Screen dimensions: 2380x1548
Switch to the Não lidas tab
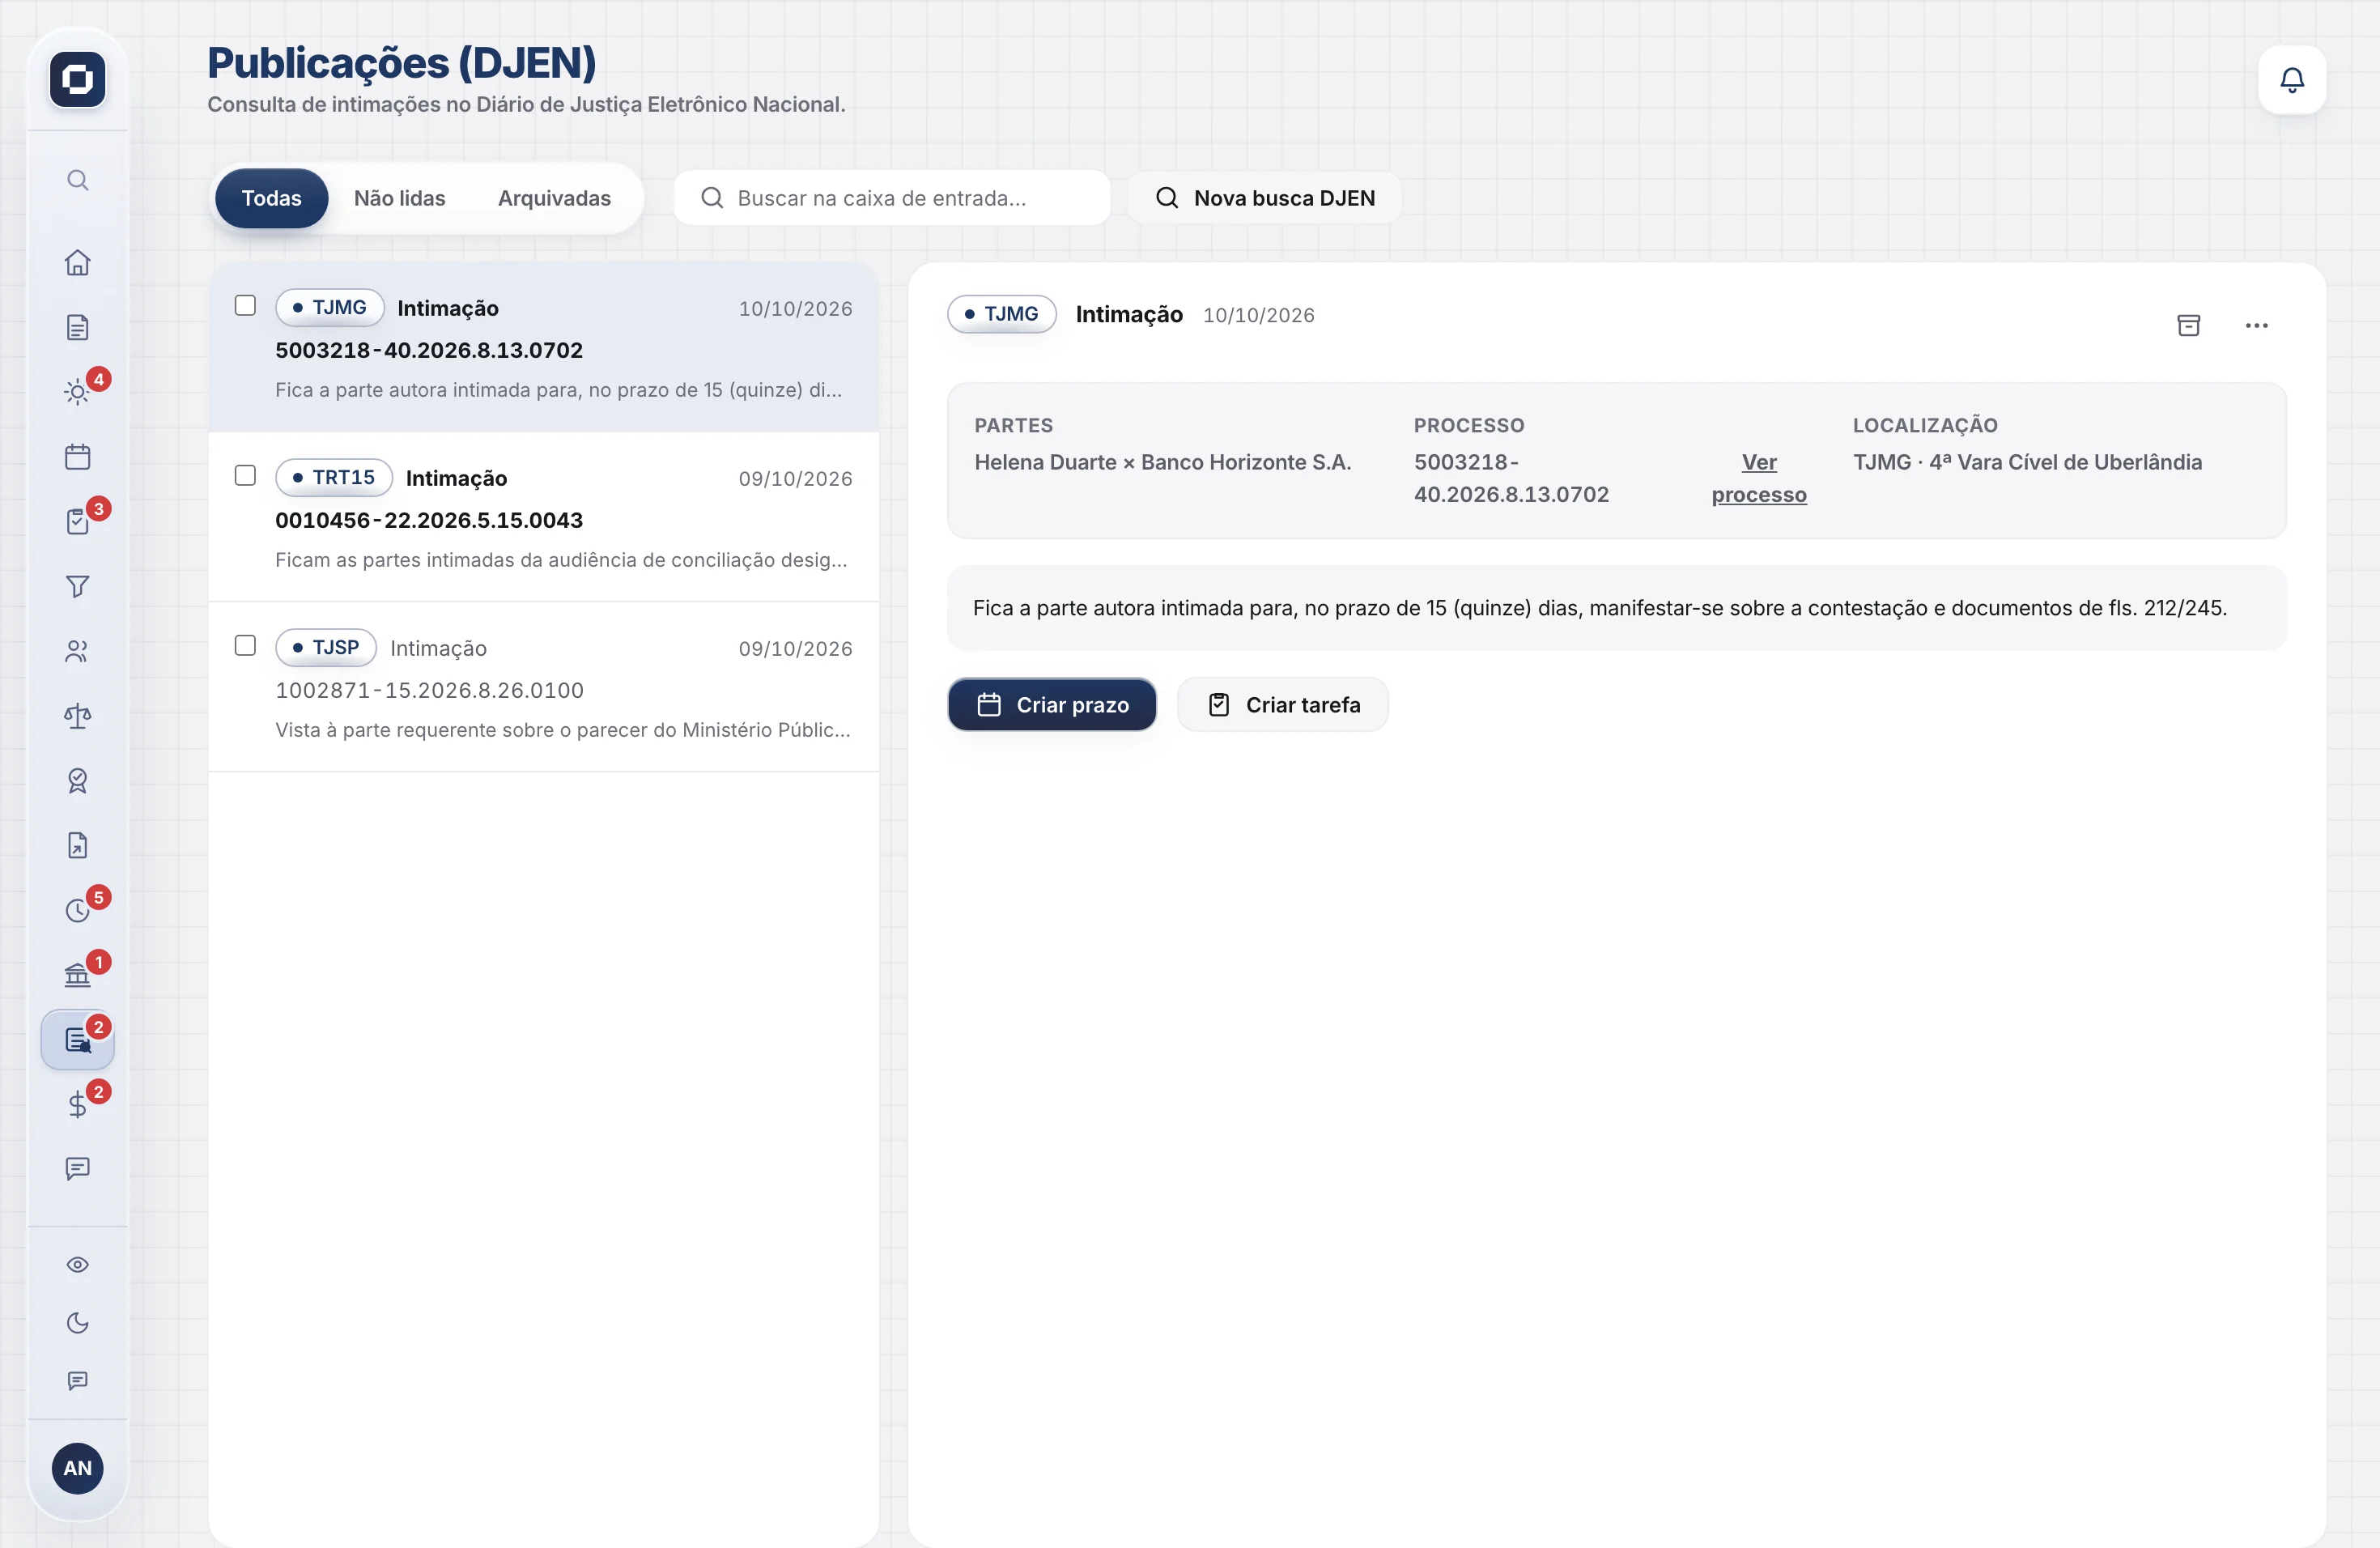[399, 198]
